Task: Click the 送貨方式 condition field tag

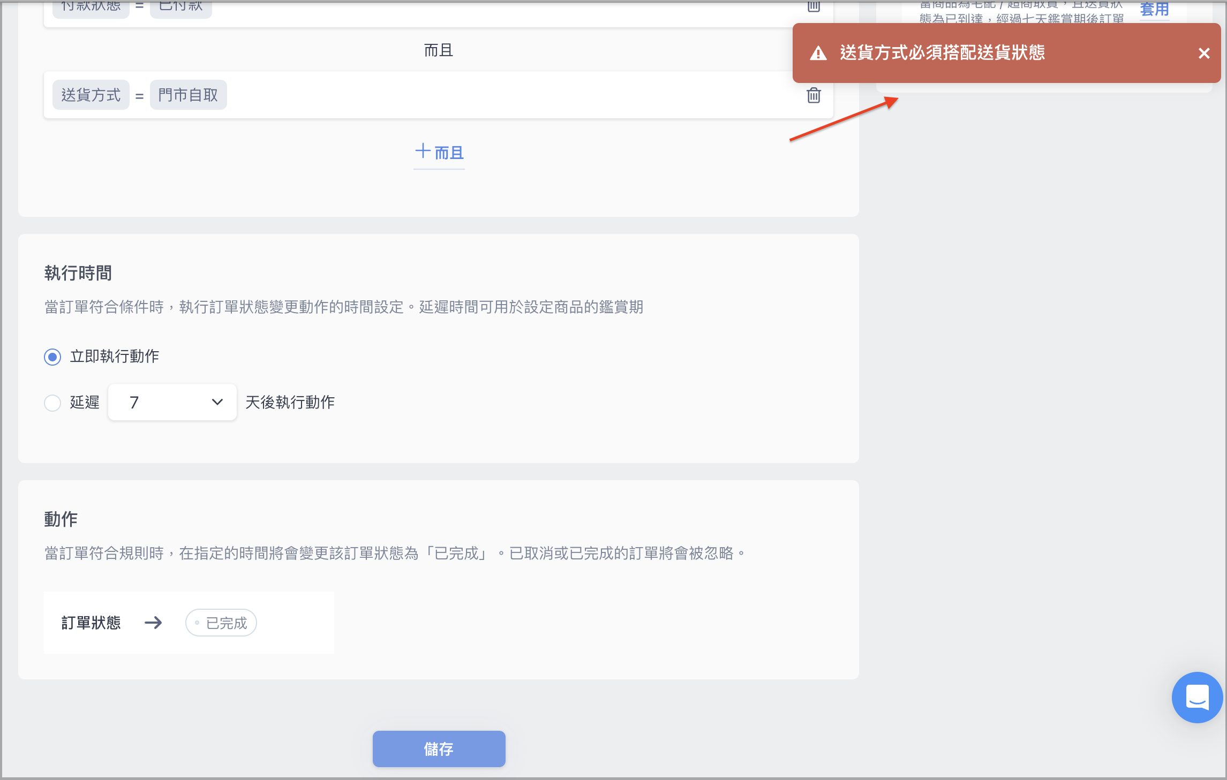Action: click(x=91, y=95)
